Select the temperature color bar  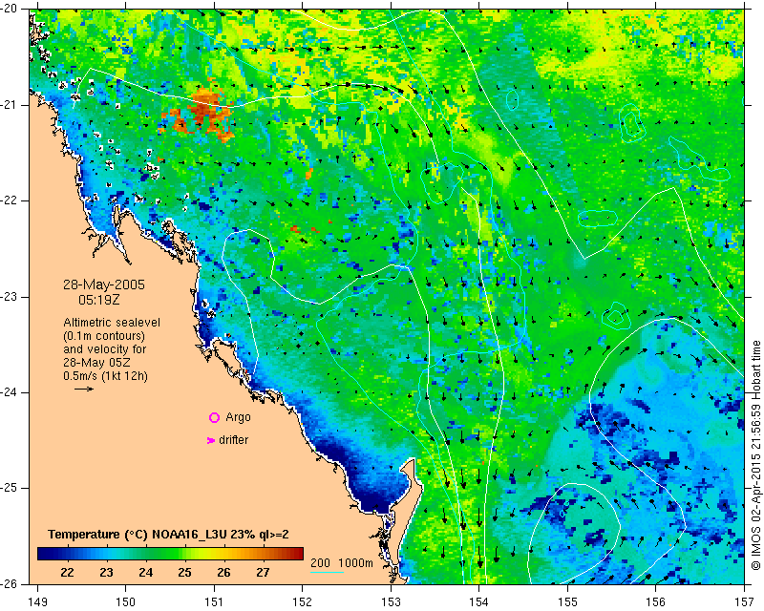click(x=171, y=554)
